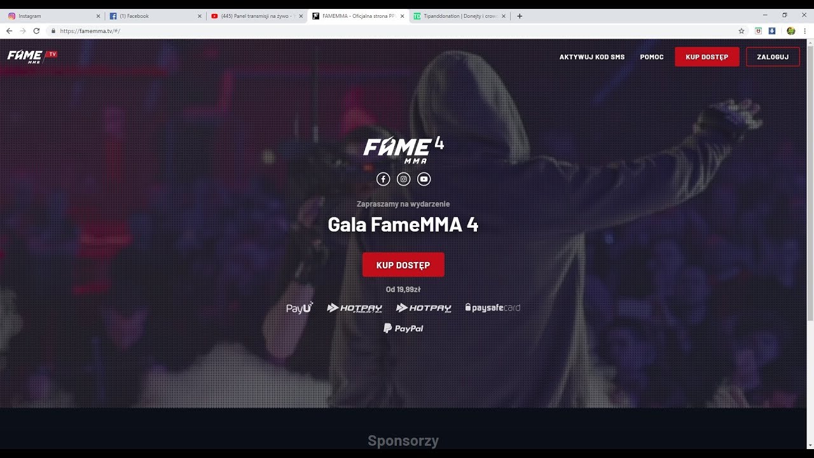814x458 pixels.
Task: Open FameMMA Facebook page icon
Action: coord(383,179)
